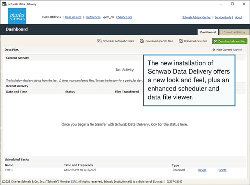Minimize the Schwab Data Delivery window
250x185 pixels.
[221, 4]
